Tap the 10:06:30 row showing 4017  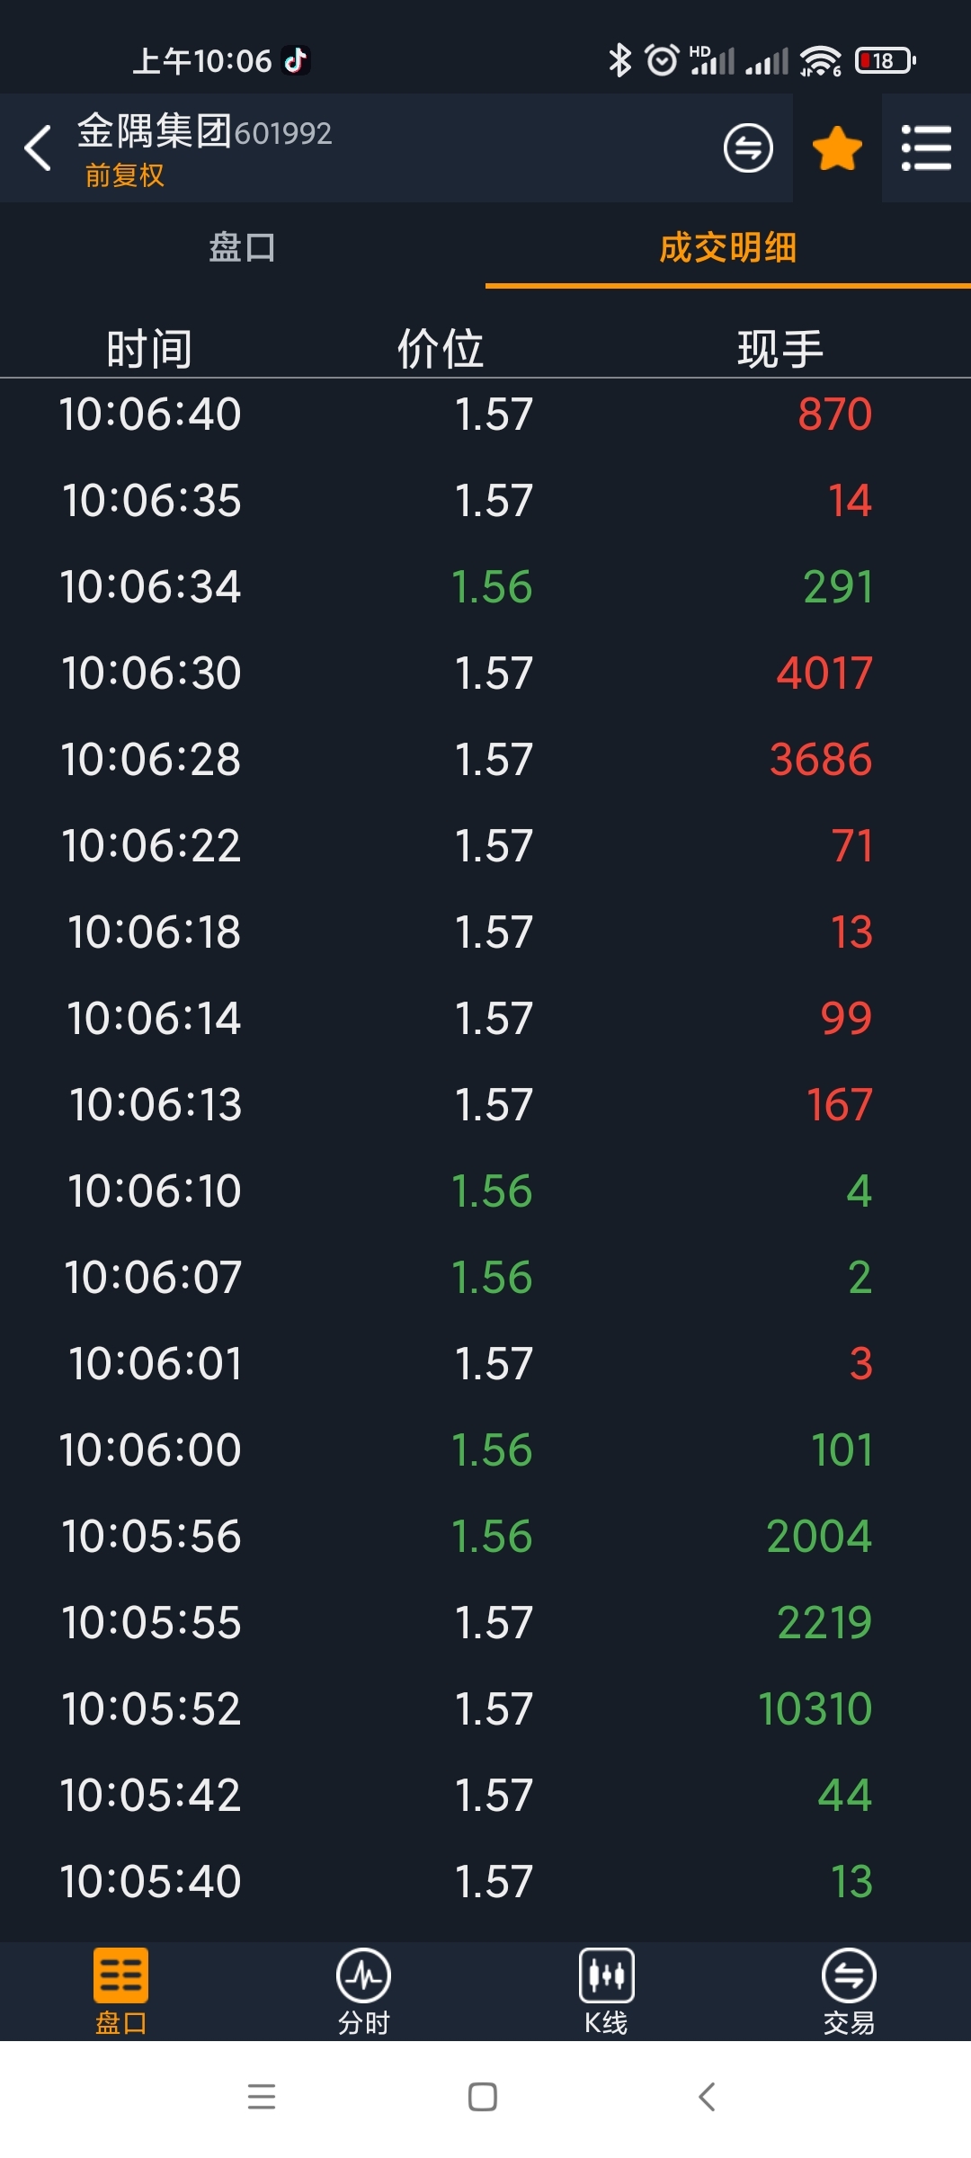point(485,673)
